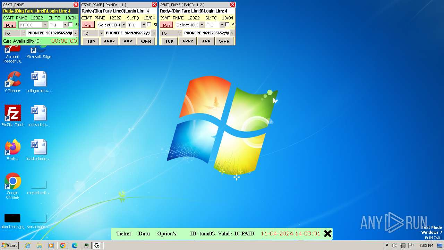Open the PHONEPE dropdown in PairID 1-2
The image size is (444, 250).
(232, 33)
